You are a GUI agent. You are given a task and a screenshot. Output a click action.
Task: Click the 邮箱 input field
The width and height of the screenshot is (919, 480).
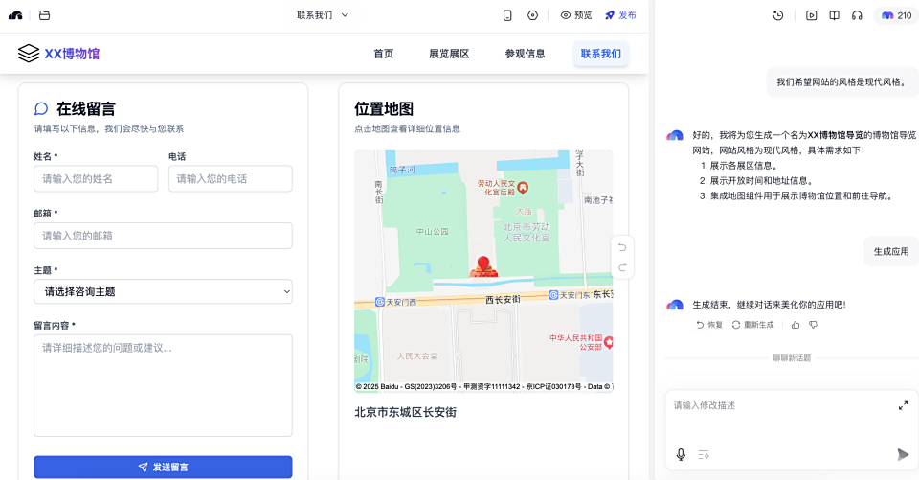pyautogui.click(x=163, y=236)
